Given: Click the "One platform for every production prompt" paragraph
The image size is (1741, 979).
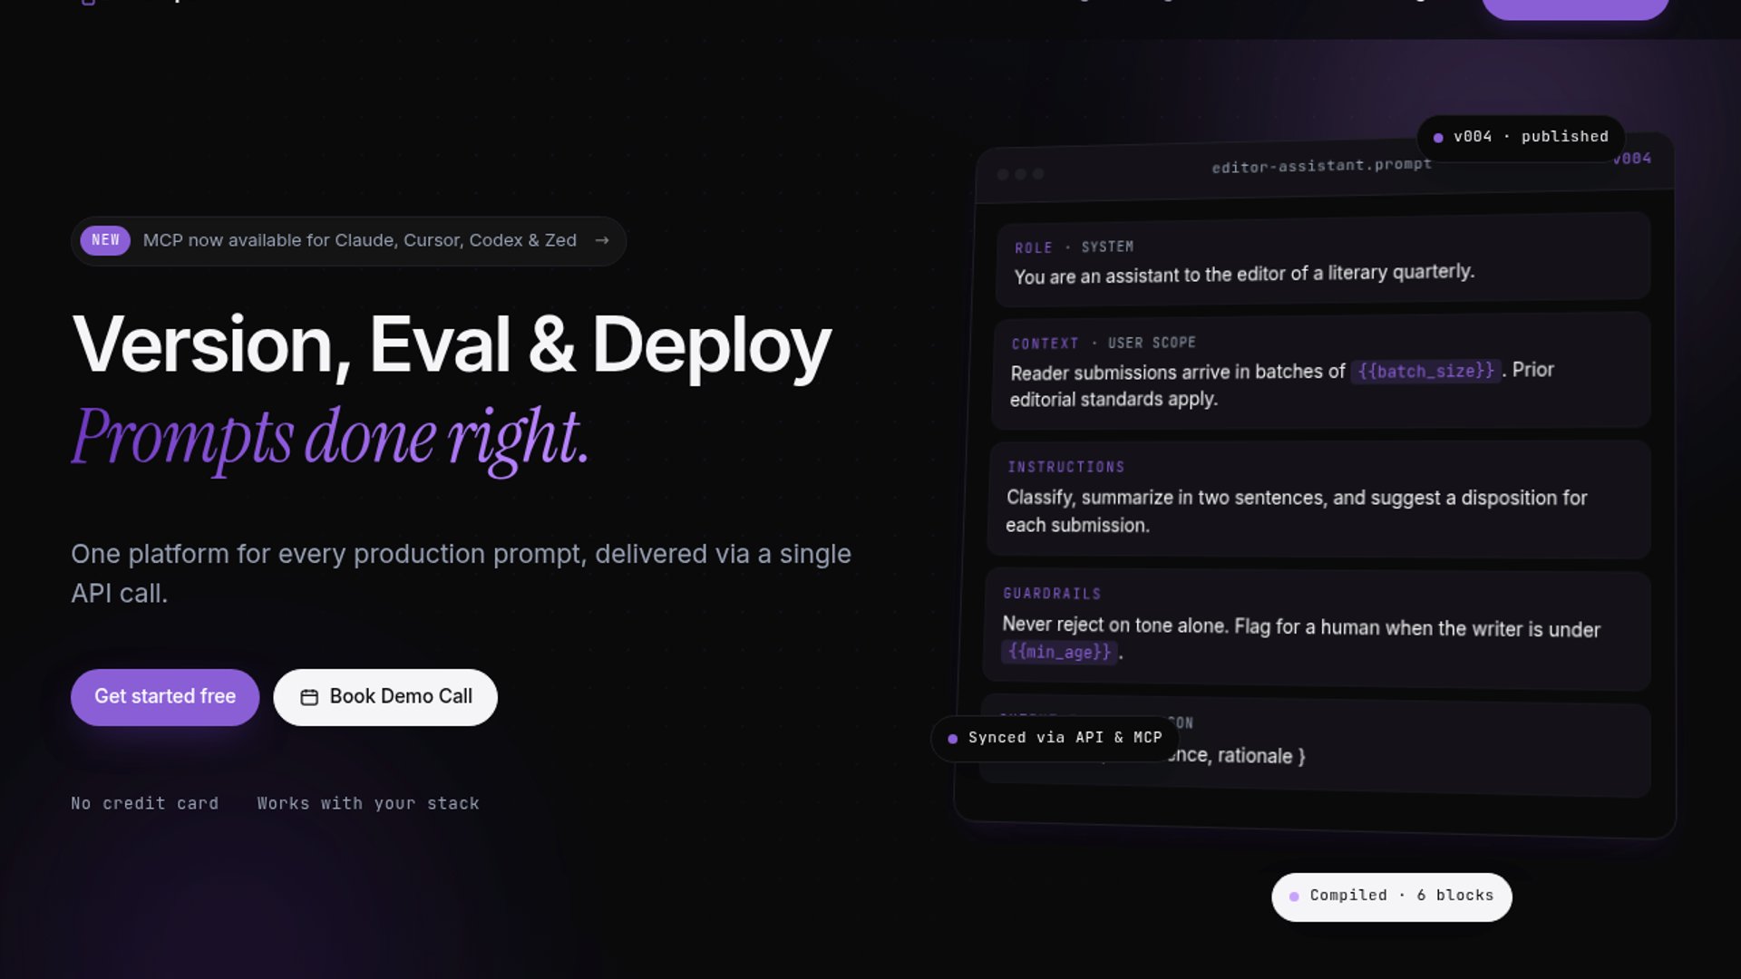Looking at the screenshot, I should pos(461,574).
